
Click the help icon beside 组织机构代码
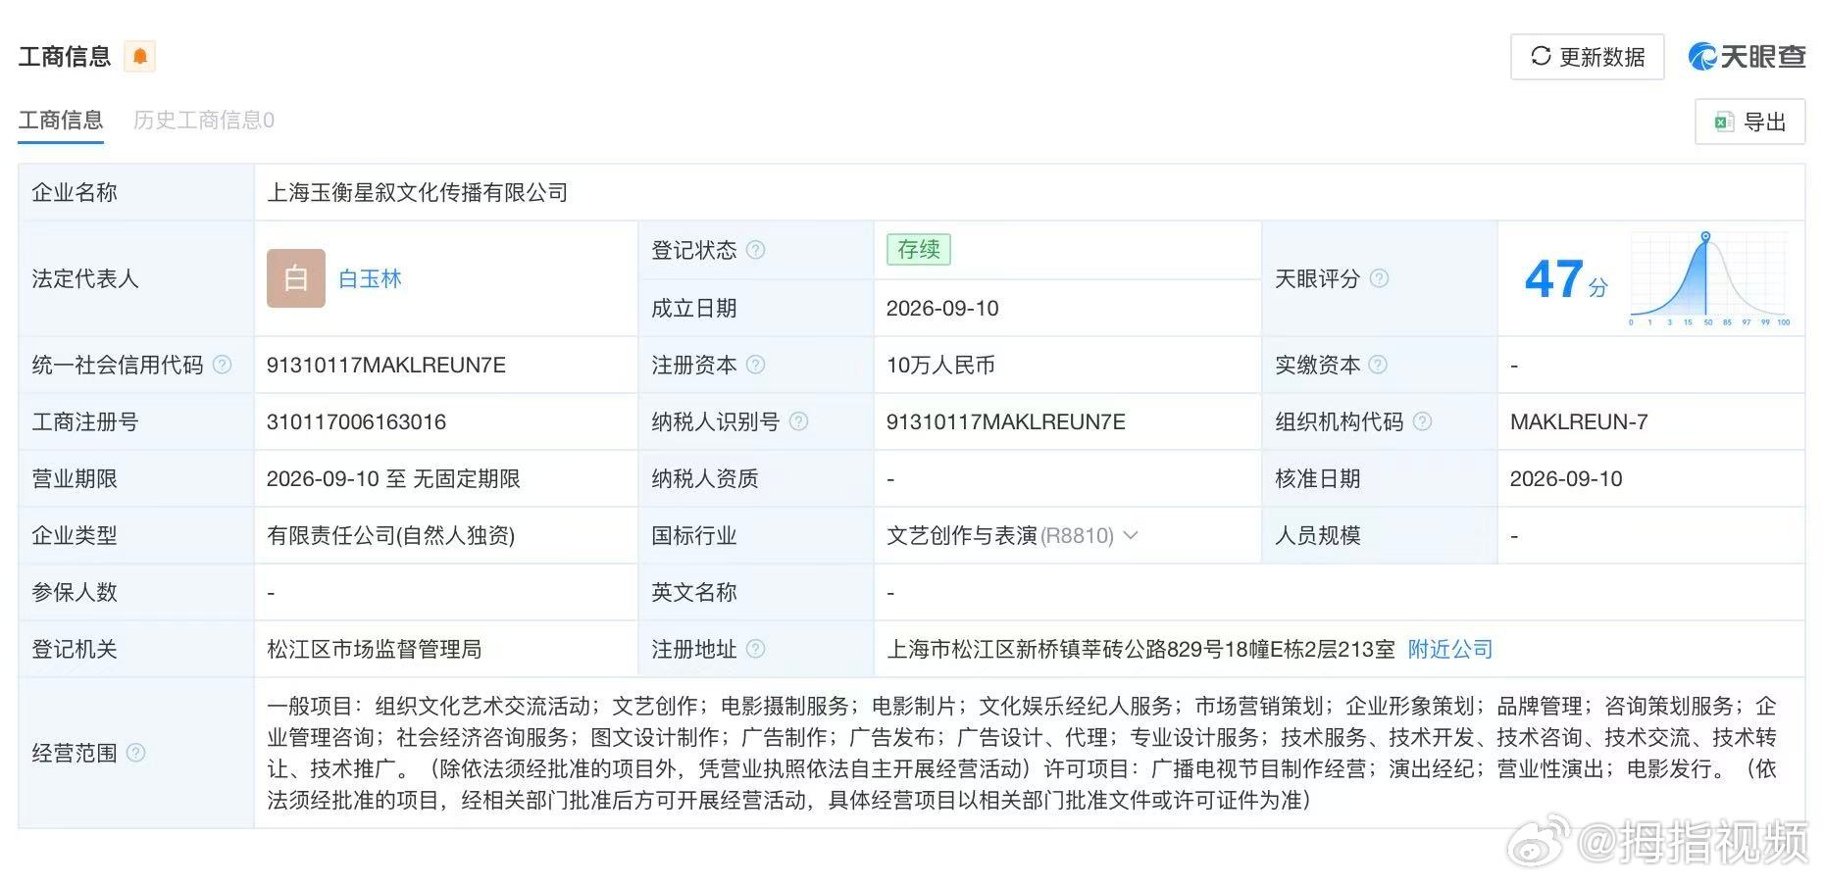tap(1422, 421)
